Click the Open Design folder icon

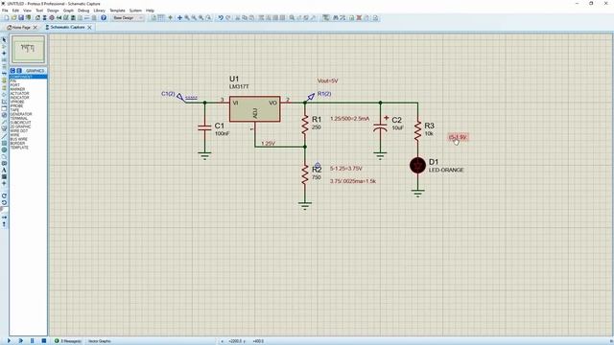tap(13, 17)
